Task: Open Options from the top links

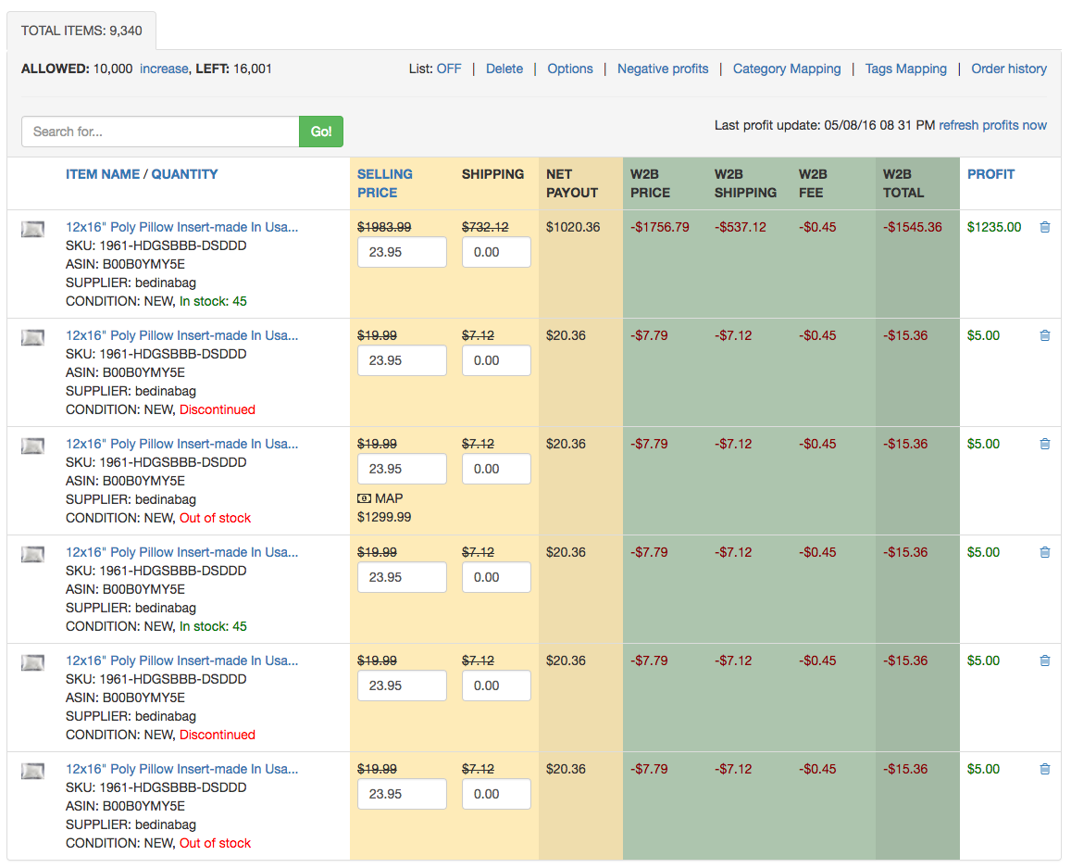Action: tap(569, 69)
